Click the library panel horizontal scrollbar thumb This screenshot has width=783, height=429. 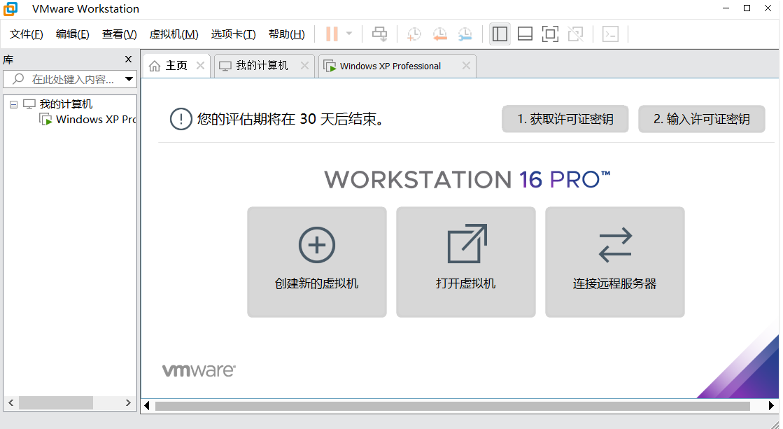click(x=56, y=402)
